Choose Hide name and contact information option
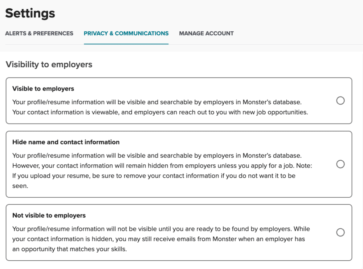 pos(340,164)
